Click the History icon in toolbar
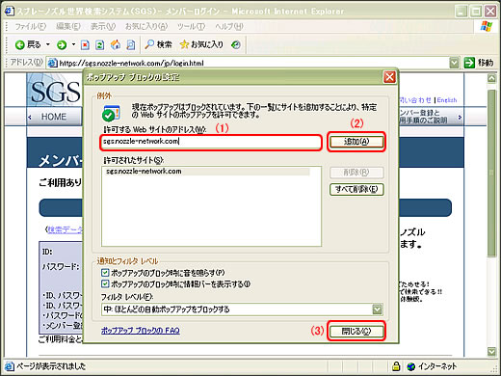The image size is (501, 376). [x=236, y=45]
